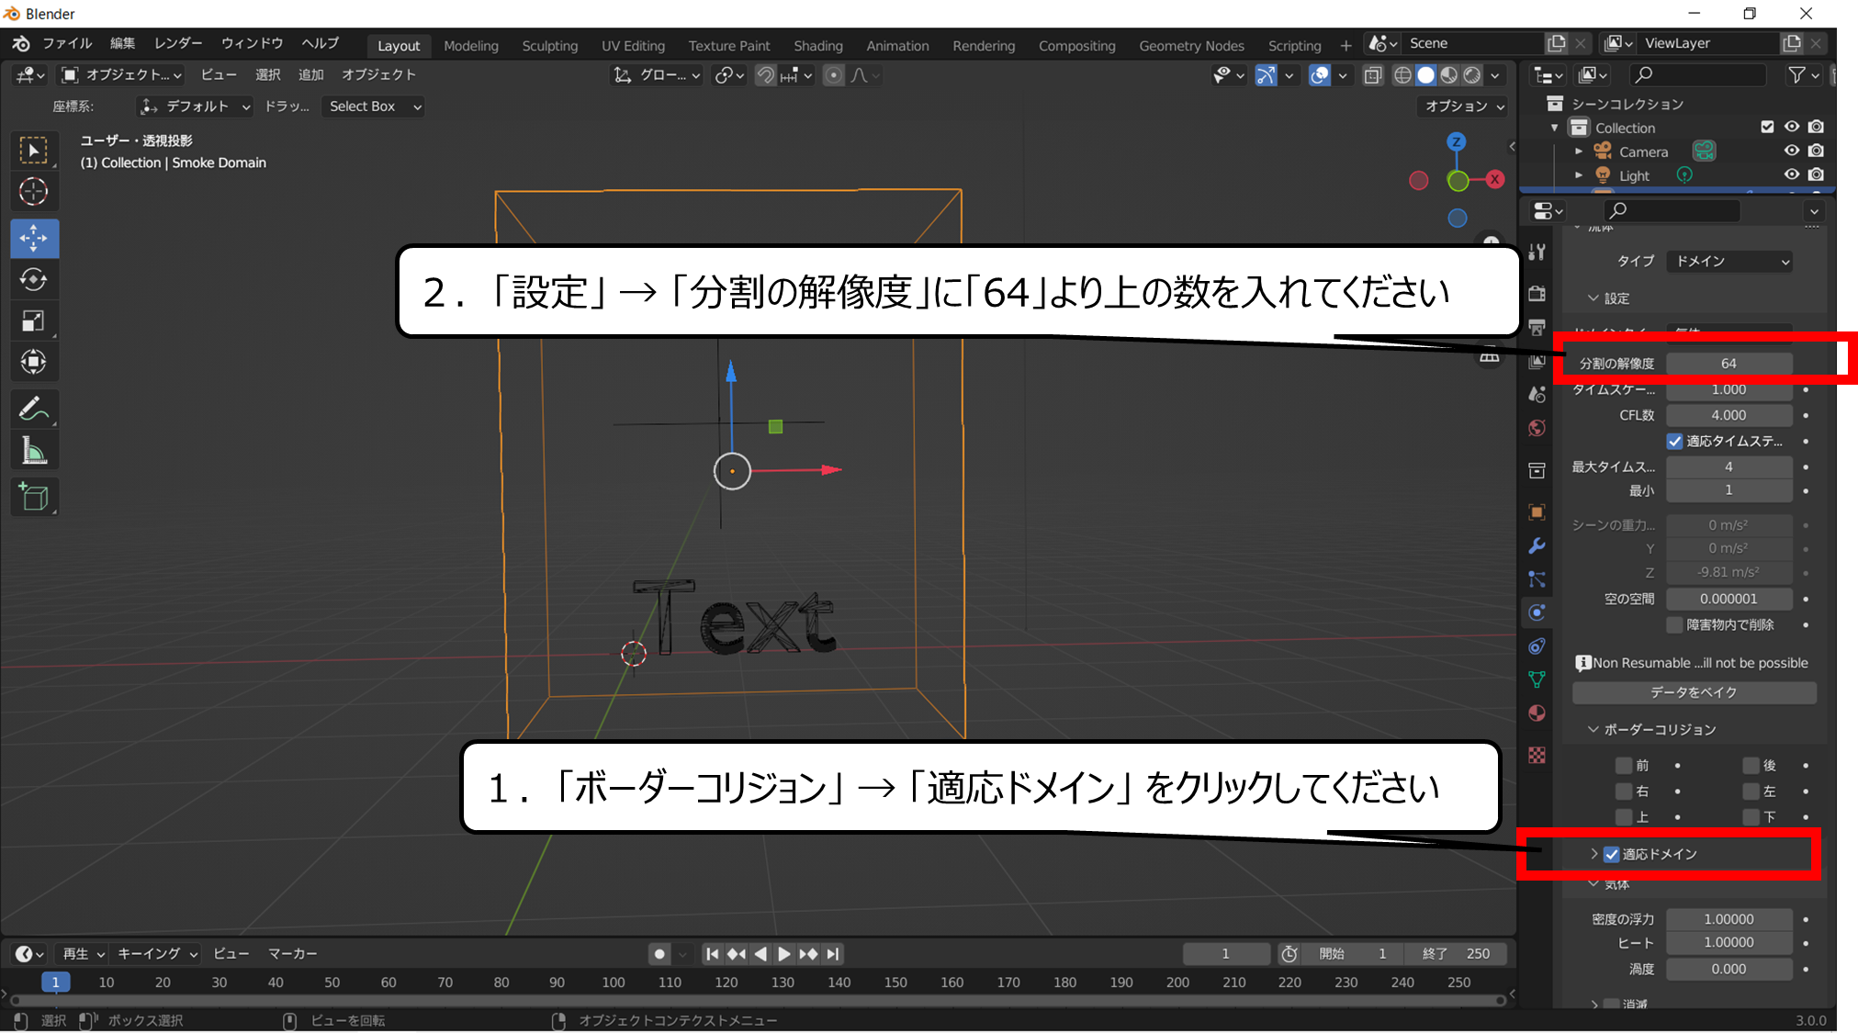Open the デフォルト orientation dropdown
Image resolution: width=1858 pixels, height=1033 pixels.
(195, 107)
